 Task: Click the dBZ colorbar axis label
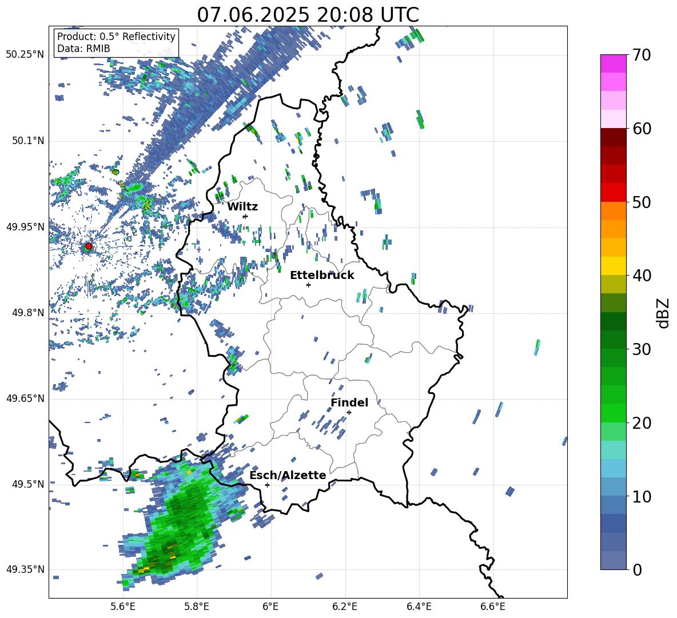click(664, 313)
